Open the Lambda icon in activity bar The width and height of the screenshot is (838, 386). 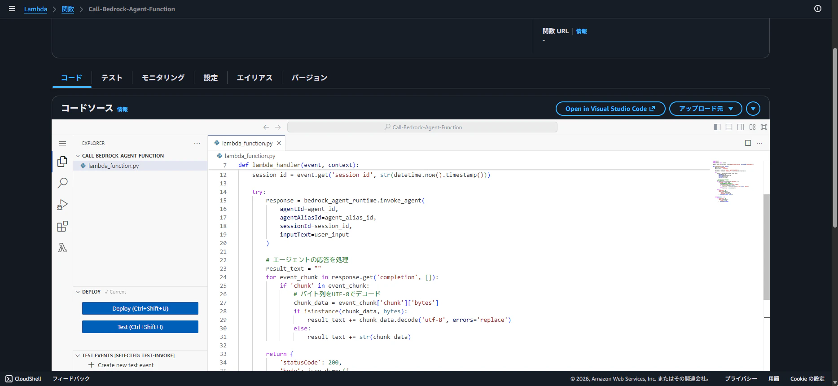[62, 248]
